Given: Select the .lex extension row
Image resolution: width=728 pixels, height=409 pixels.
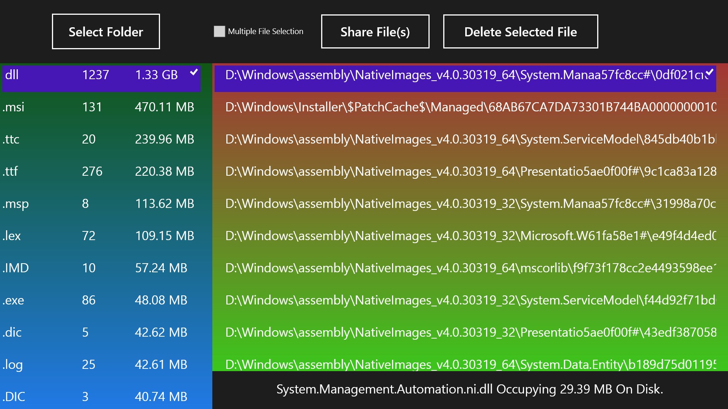Looking at the screenshot, I should click(x=100, y=236).
